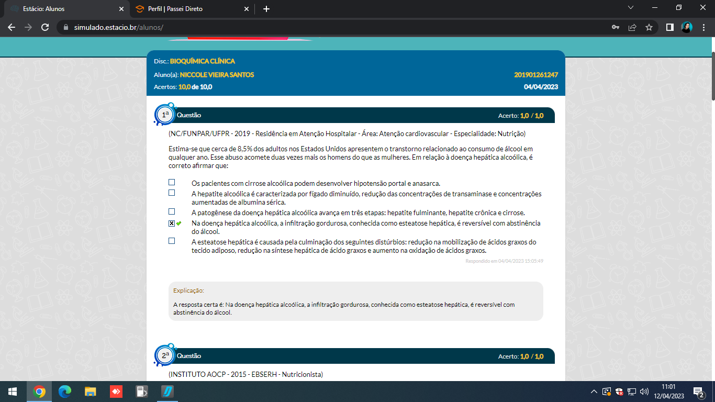Share this page using the share icon
715x402 pixels.
(x=632, y=27)
